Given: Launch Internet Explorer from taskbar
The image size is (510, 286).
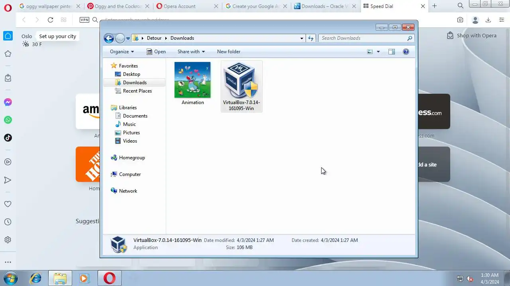Looking at the screenshot, I should (36, 278).
